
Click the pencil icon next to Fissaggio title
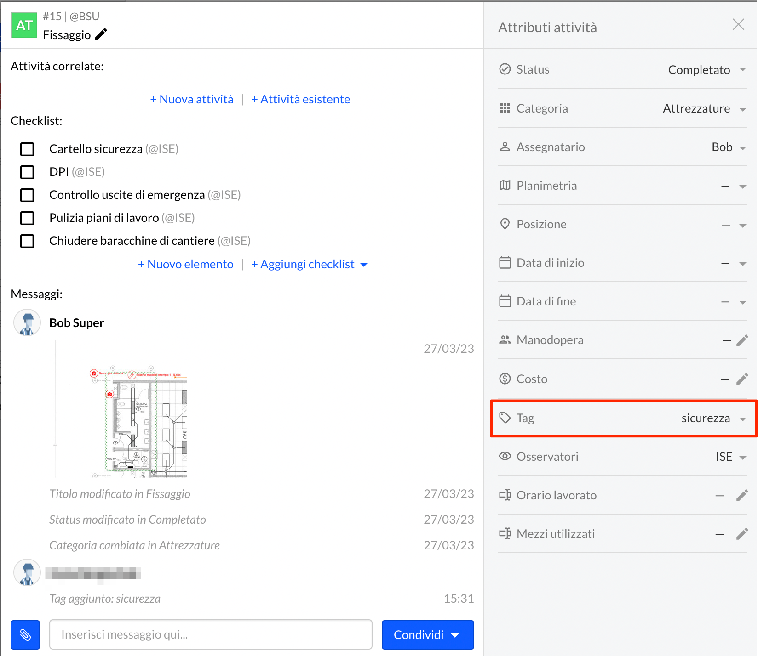point(101,34)
